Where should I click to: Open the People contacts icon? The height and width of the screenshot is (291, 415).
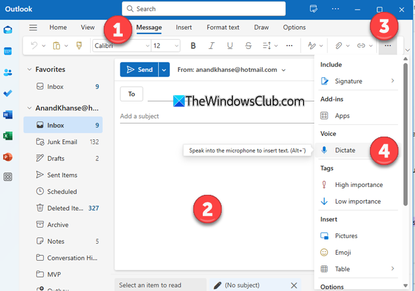tap(8, 72)
